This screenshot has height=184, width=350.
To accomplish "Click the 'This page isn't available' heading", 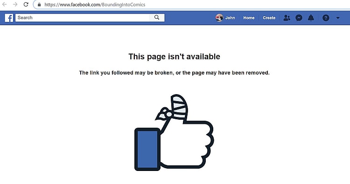I will tap(175, 56).
